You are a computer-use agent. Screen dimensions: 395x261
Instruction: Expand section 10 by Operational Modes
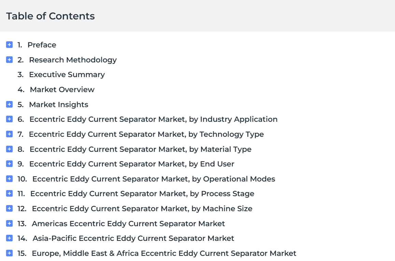point(9,179)
